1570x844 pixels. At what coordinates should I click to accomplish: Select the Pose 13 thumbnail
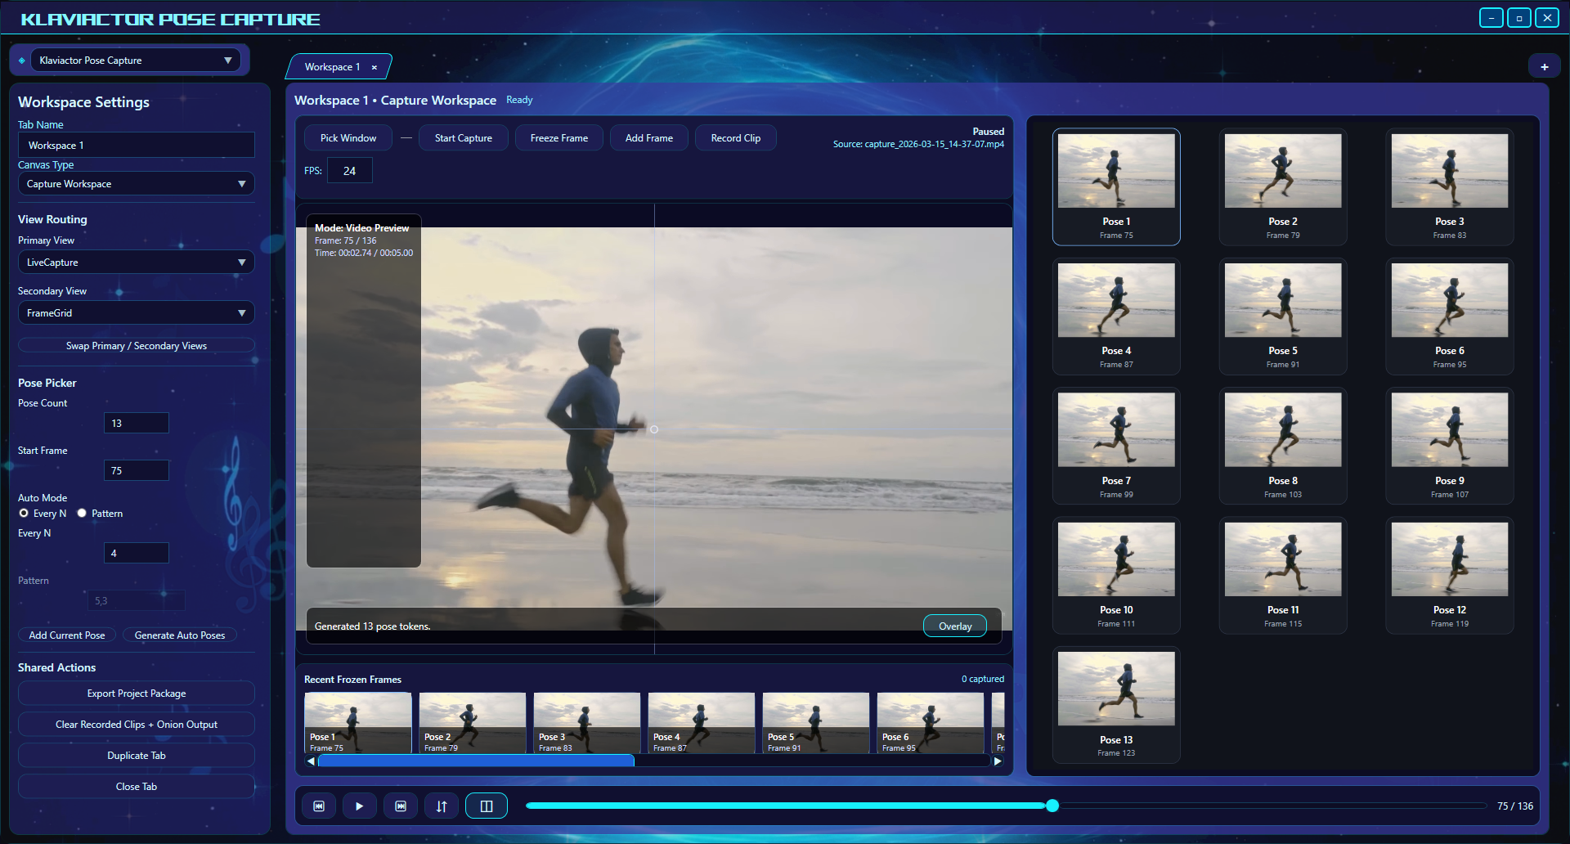[x=1115, y=705]
